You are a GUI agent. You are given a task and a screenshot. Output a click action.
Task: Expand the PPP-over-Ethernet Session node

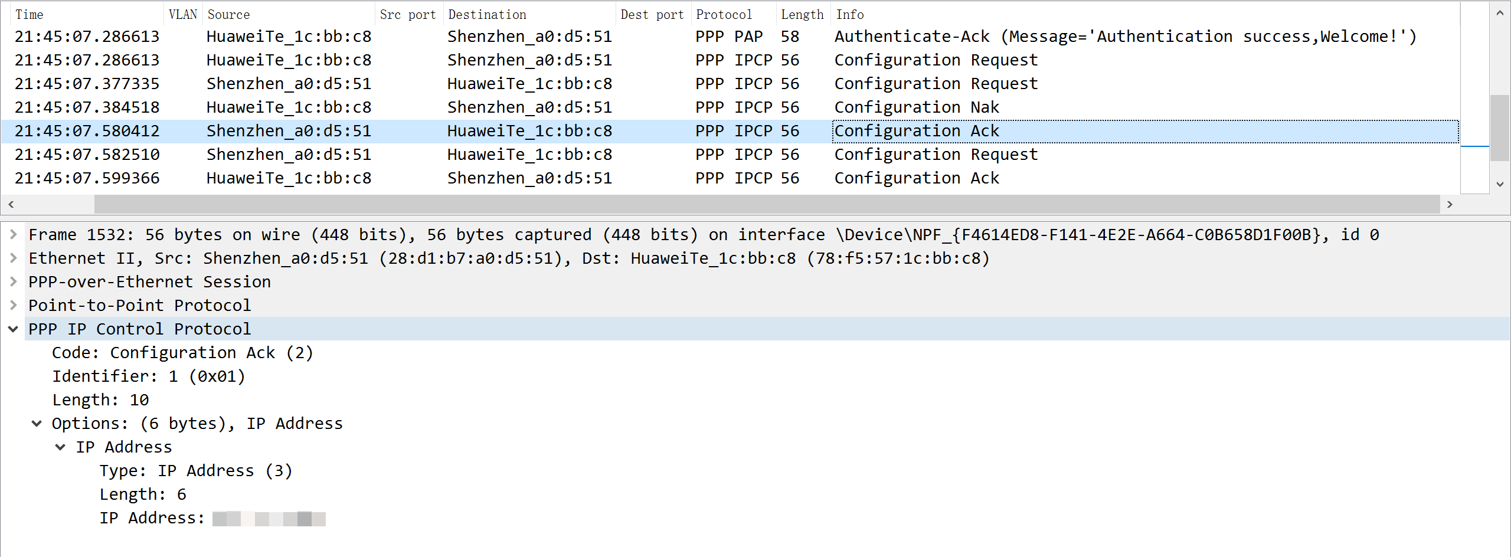13,281
